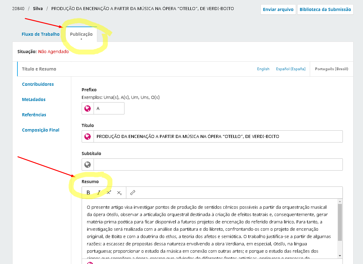
Task: Apply superscript in the Resumo toolbar
Action: pos(109,193)
